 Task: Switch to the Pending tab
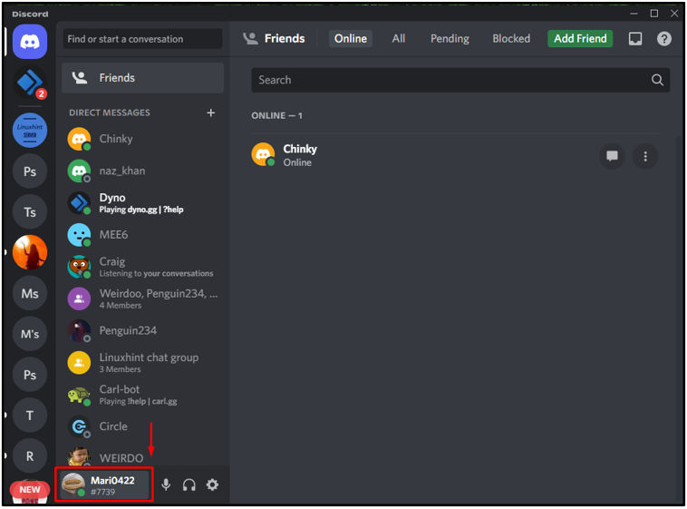point(450,39)
